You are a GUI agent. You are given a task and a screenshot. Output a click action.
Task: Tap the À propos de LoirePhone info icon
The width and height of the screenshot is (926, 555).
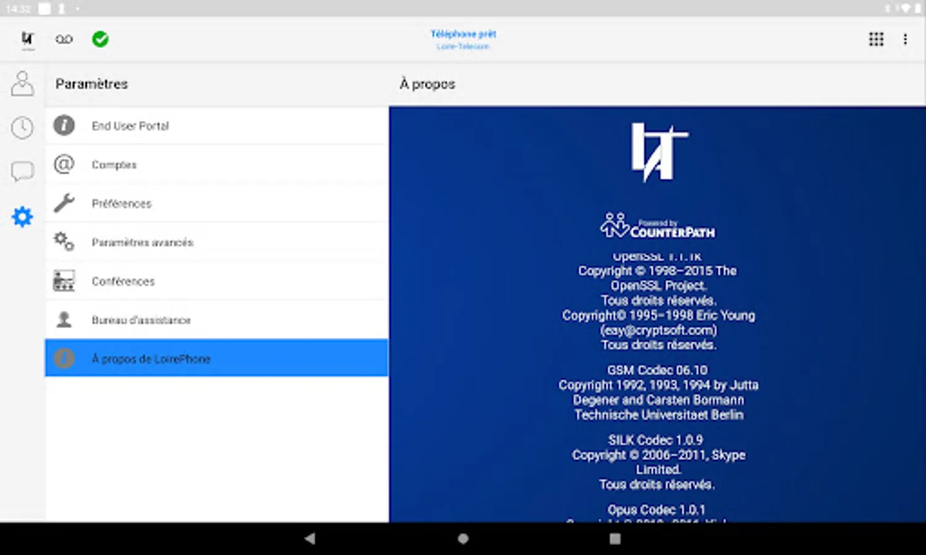64,358
